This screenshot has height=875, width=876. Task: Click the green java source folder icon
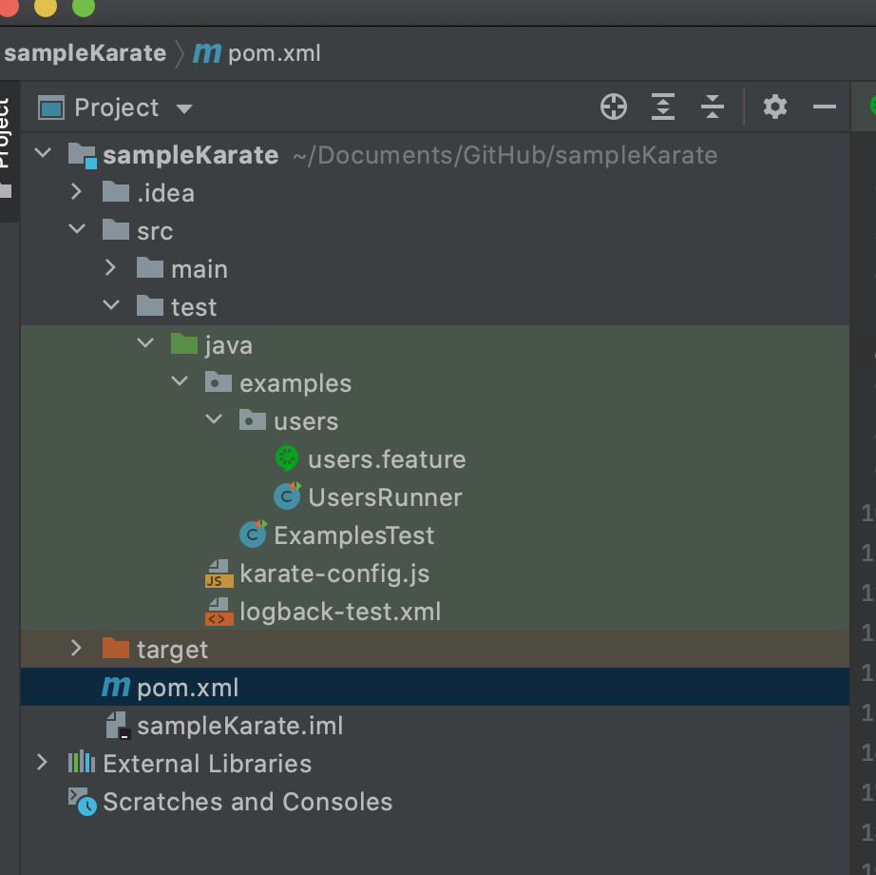coord(183,344)
